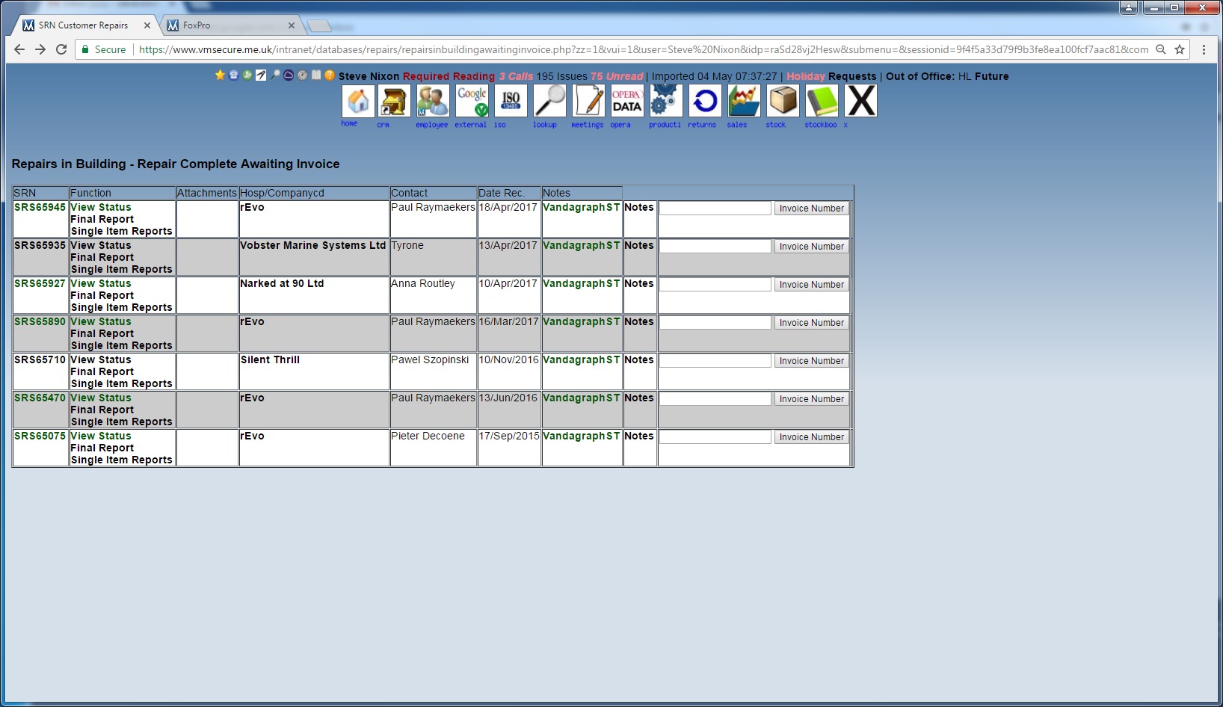Image resolution: width=1223 pixels, height=707 pixels.
Task: Open the meetings pencil icon
Action: click(x=588, y=101)
